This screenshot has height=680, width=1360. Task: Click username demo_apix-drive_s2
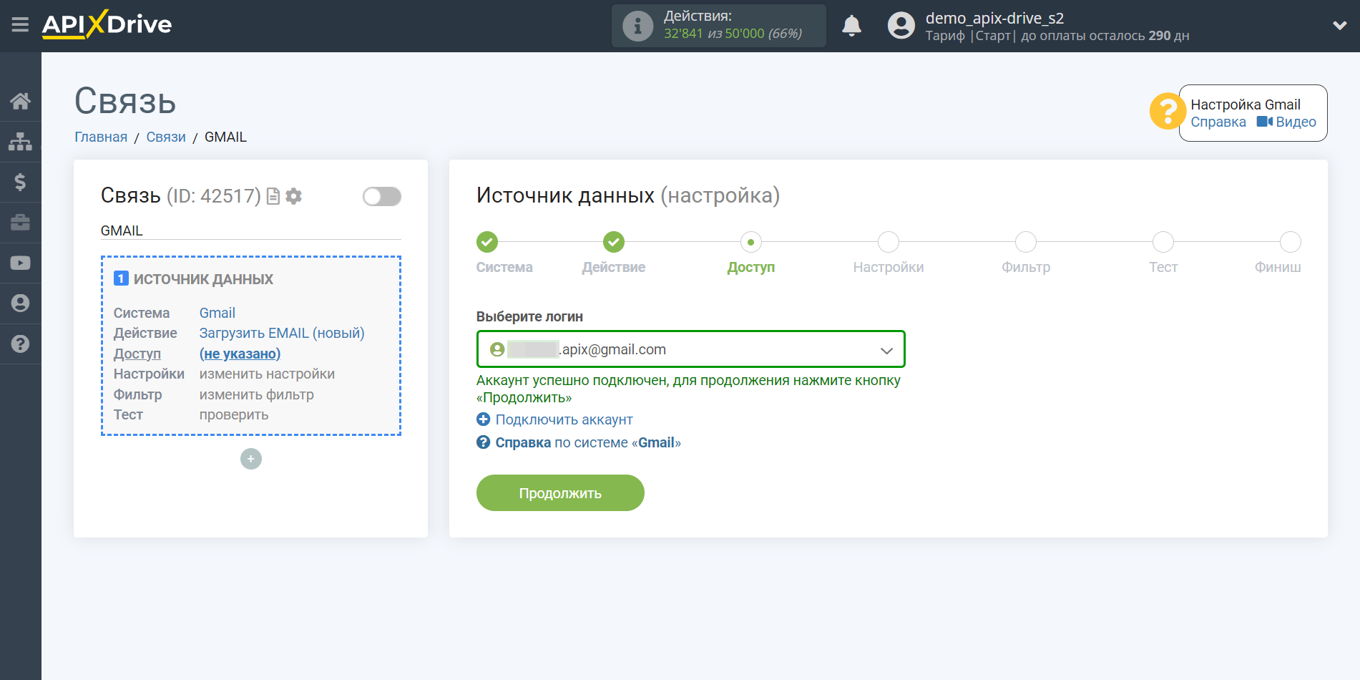tap(994, 18)
